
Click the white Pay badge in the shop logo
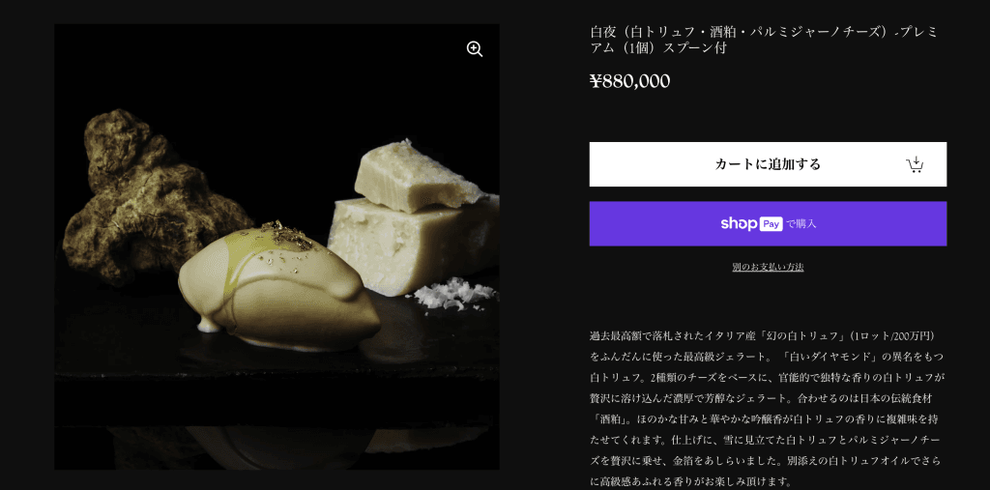click(x=771, y=224)
